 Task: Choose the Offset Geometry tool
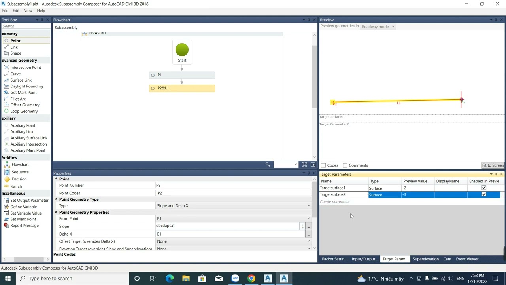point(25,105)
